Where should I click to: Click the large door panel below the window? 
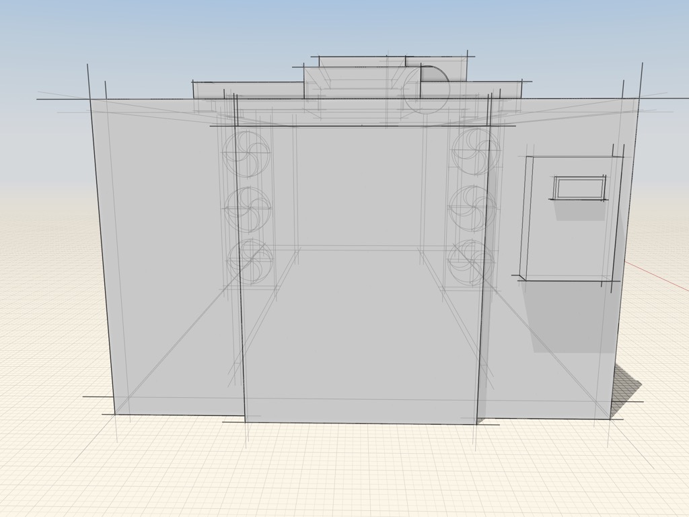click(569, 242)
